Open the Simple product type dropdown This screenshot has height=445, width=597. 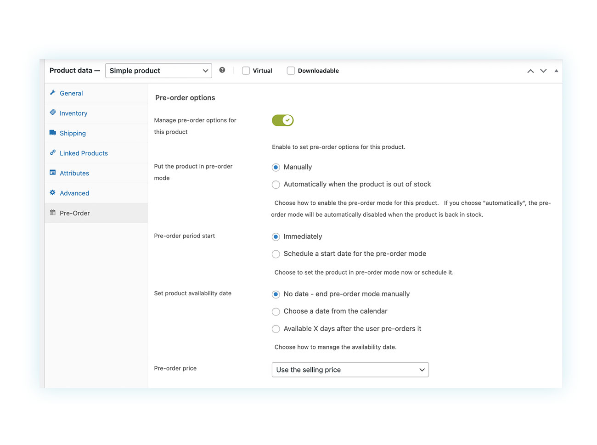click(158, 70)
